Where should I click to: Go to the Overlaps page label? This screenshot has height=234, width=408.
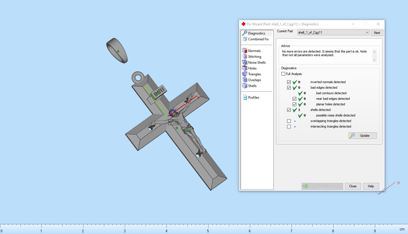[255, 80]
